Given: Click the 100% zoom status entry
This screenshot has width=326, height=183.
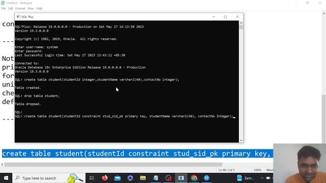Looking at the screenshot, I should tap(257, 170).
